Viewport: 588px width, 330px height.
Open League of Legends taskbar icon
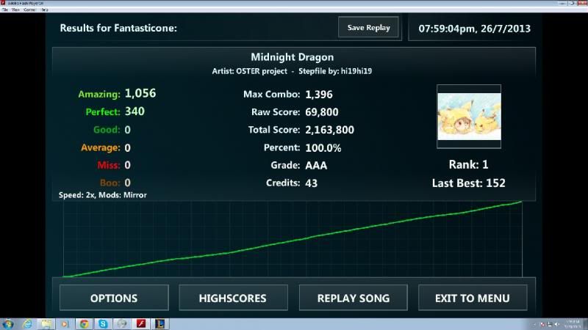pyautogui.click(x=159, y=323)
